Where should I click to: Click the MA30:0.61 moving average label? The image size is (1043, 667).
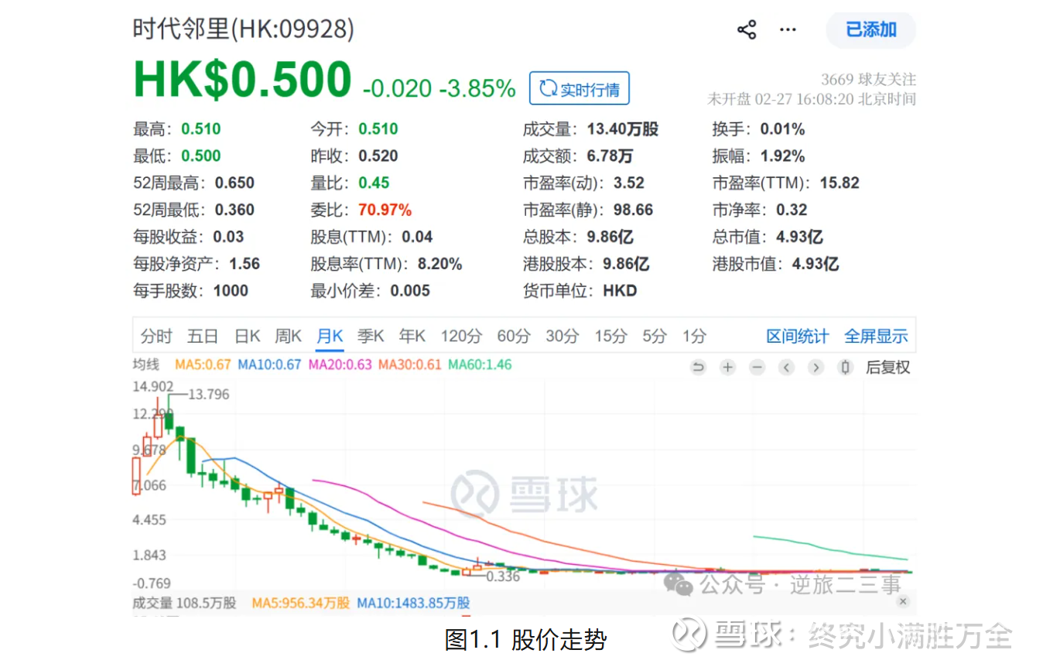pyautogui.click(x=410, y=364)
